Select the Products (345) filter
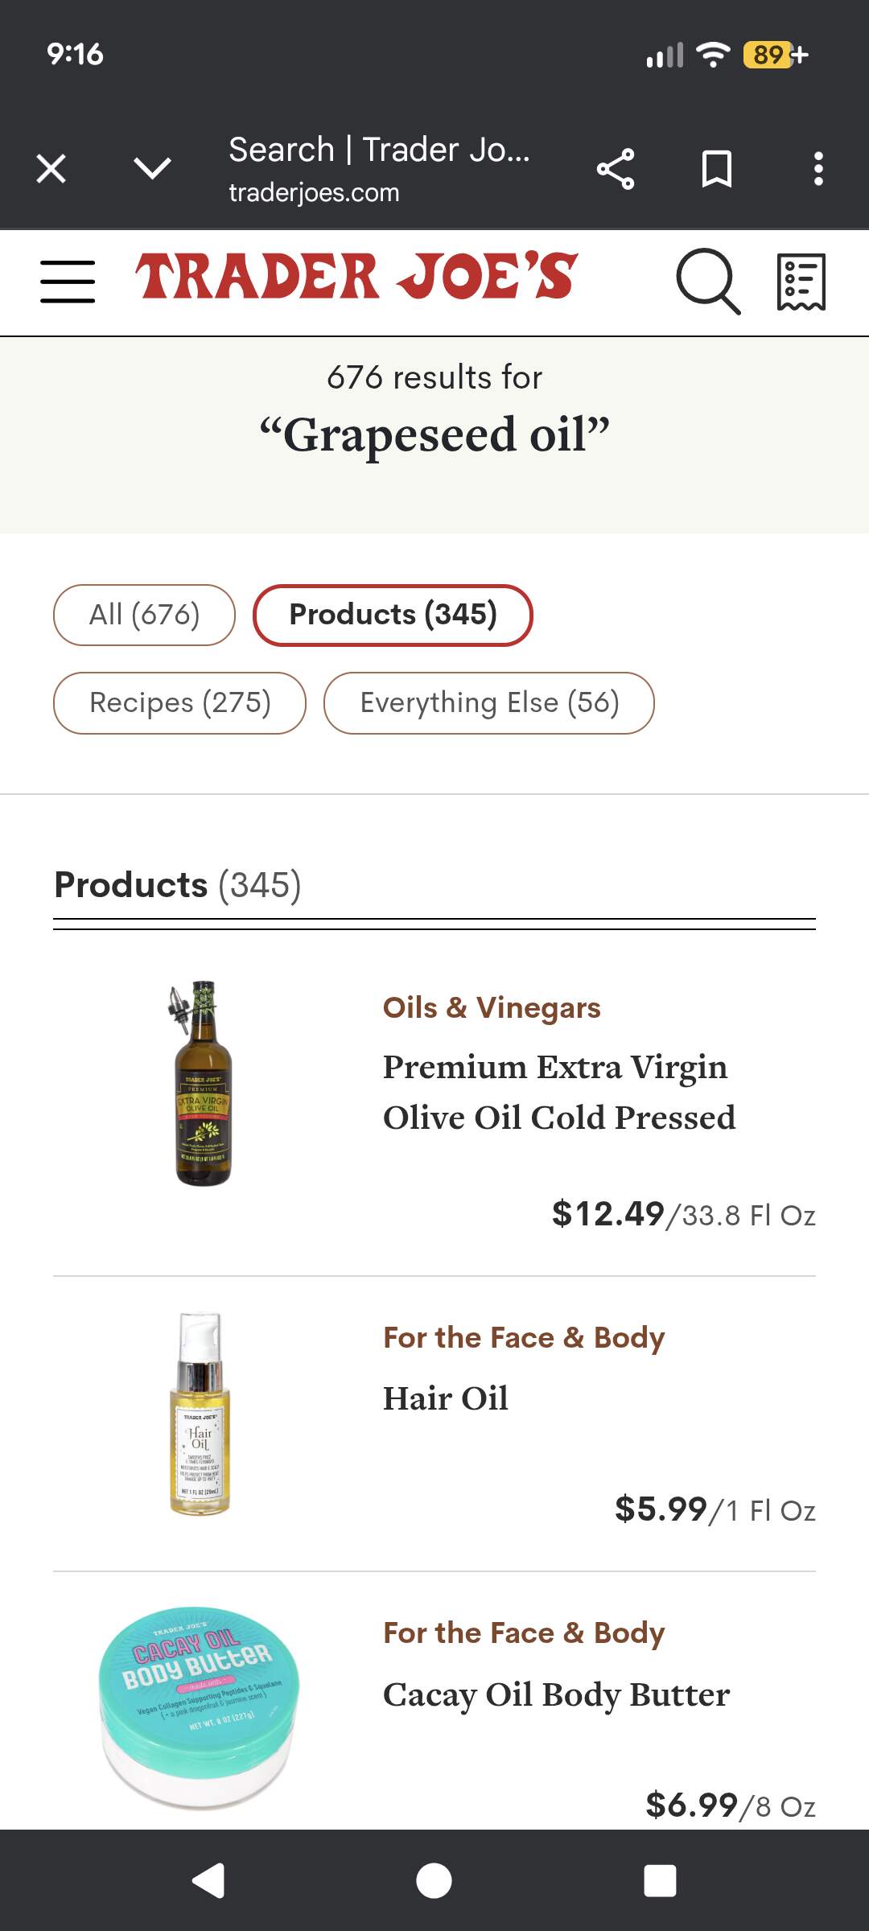Screen dimensions: 869x1931 (x=393, y=615)
